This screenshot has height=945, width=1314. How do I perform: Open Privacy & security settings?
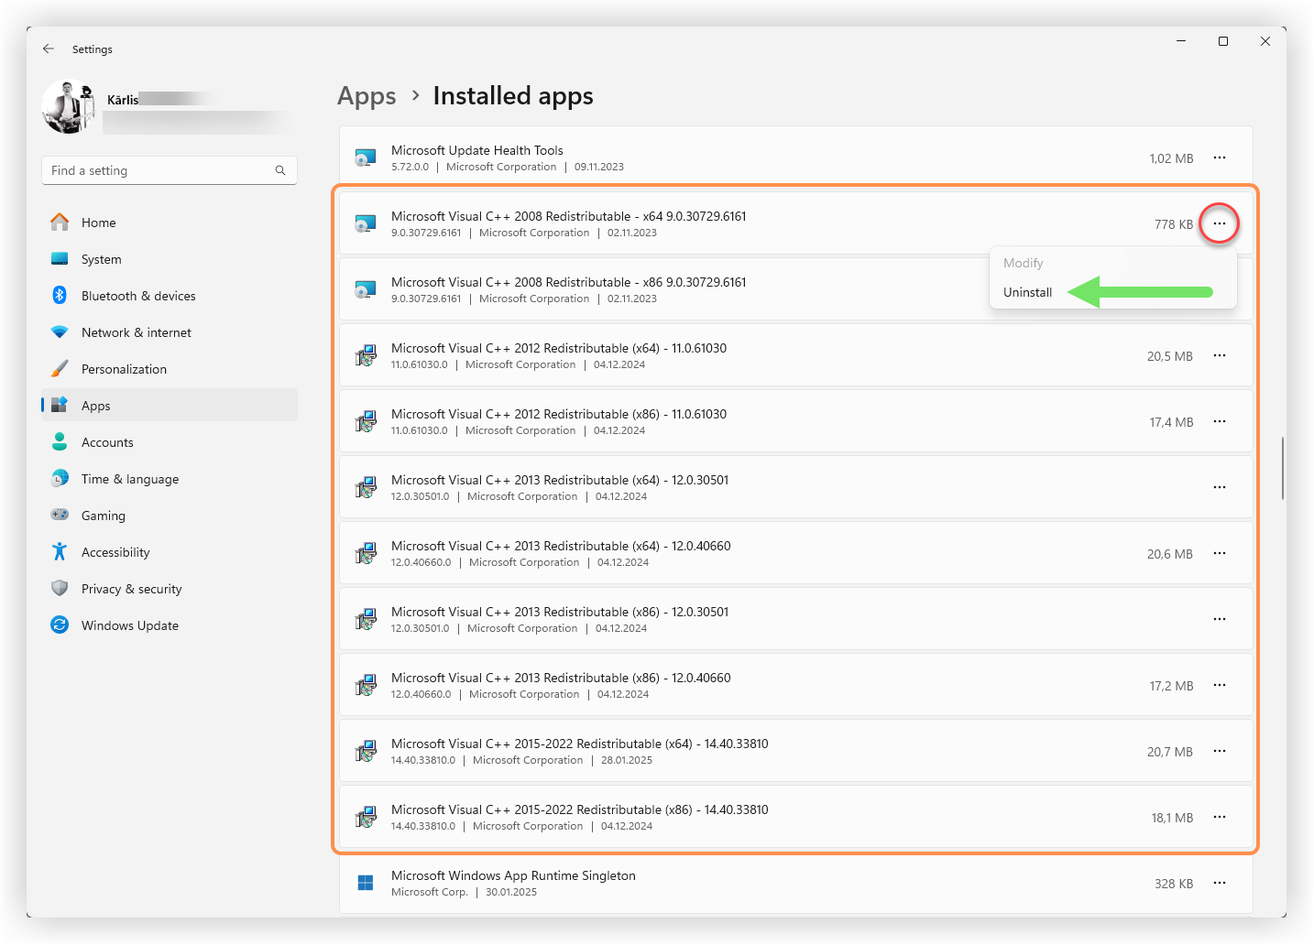(170, 589)
